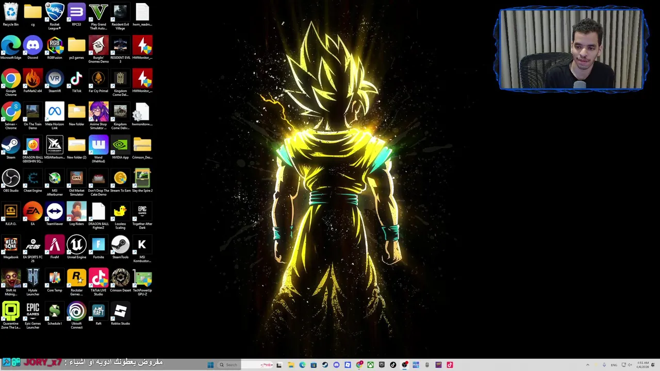Select the hwm_readme text file

click(x=142, y=14)
